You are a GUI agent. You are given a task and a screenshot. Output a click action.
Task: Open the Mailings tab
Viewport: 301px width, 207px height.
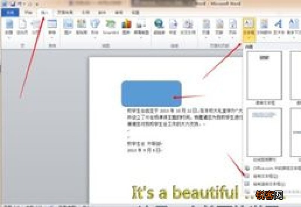pyautogui.click(x=102, y=12)
